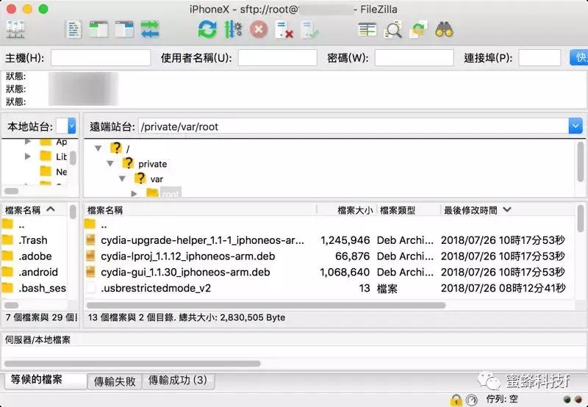Click the 連接埠(P) port field
588x407 pixels.
pos(539,58)
